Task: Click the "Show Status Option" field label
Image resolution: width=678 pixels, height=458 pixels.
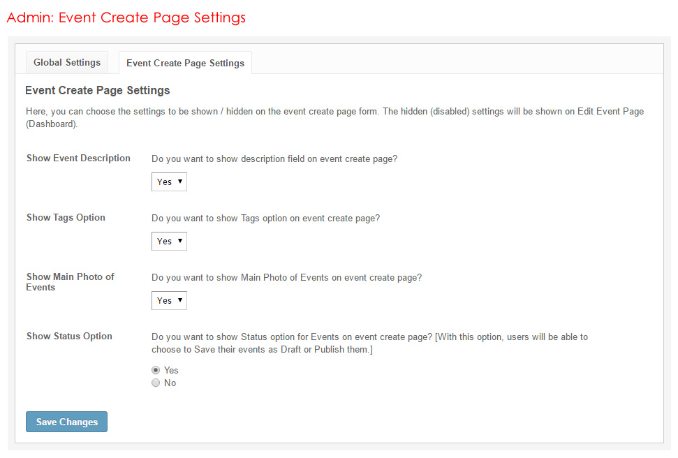Action: click(69, 337)
